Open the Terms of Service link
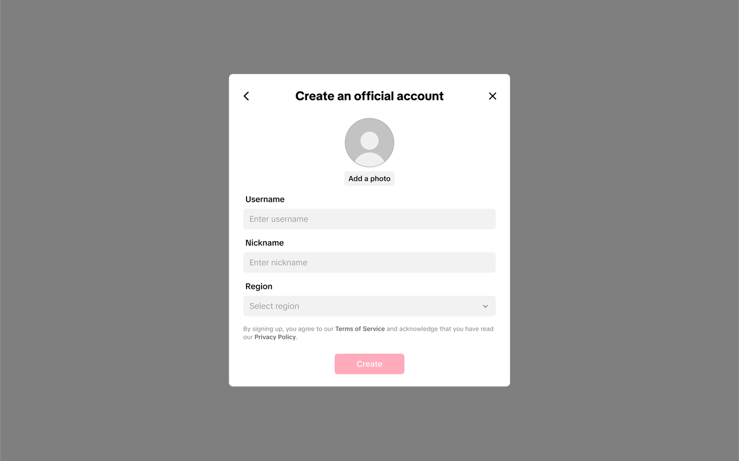Image resolution: width=739 pixels, height=461 pixels. coord(360,329)
